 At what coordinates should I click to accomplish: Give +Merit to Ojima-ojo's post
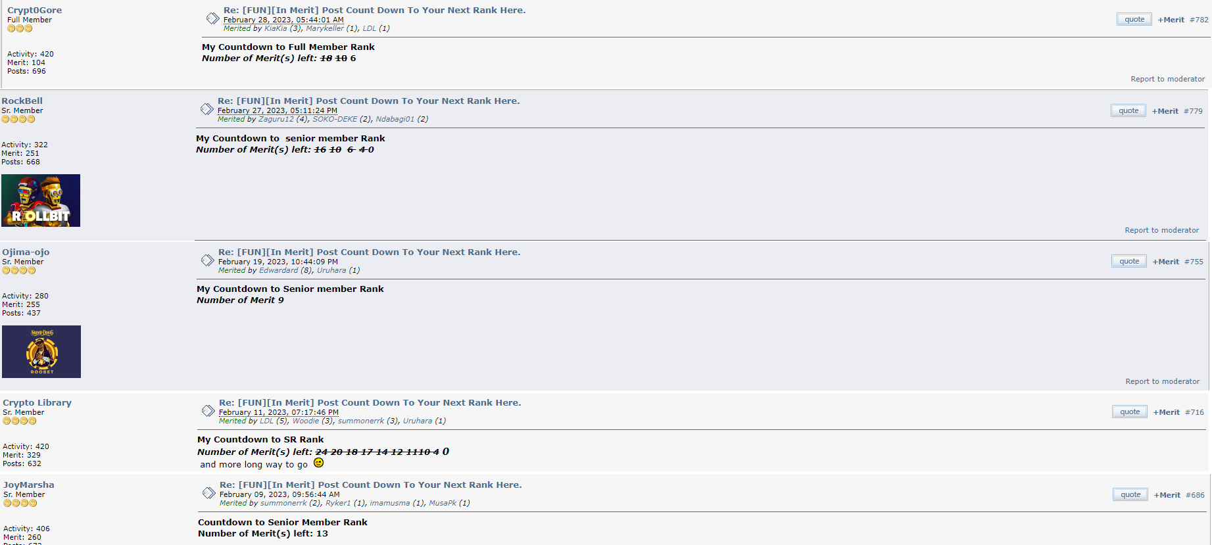(x=1165, y=262)
